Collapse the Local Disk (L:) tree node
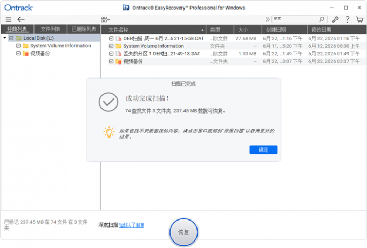367x248 pixels. [x=5, y=38]
